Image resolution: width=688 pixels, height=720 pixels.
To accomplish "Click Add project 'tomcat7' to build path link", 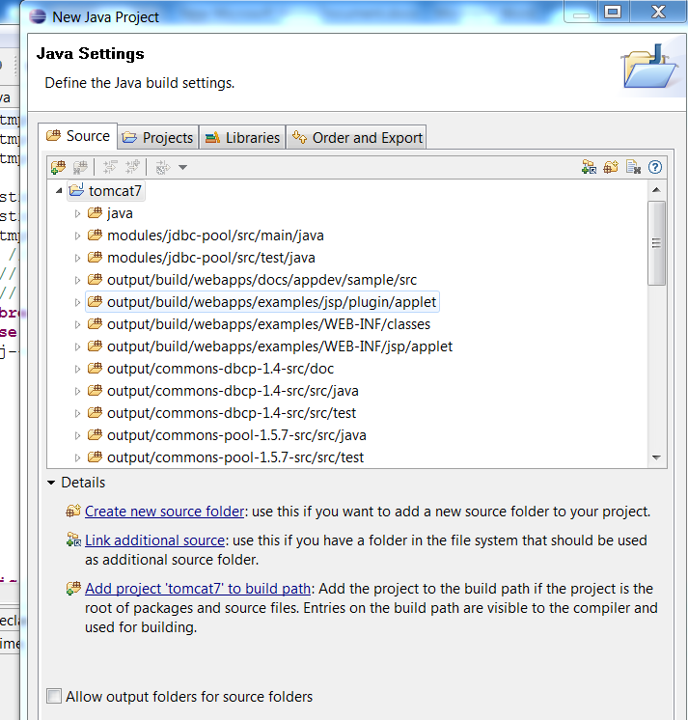I will [198, 589].
